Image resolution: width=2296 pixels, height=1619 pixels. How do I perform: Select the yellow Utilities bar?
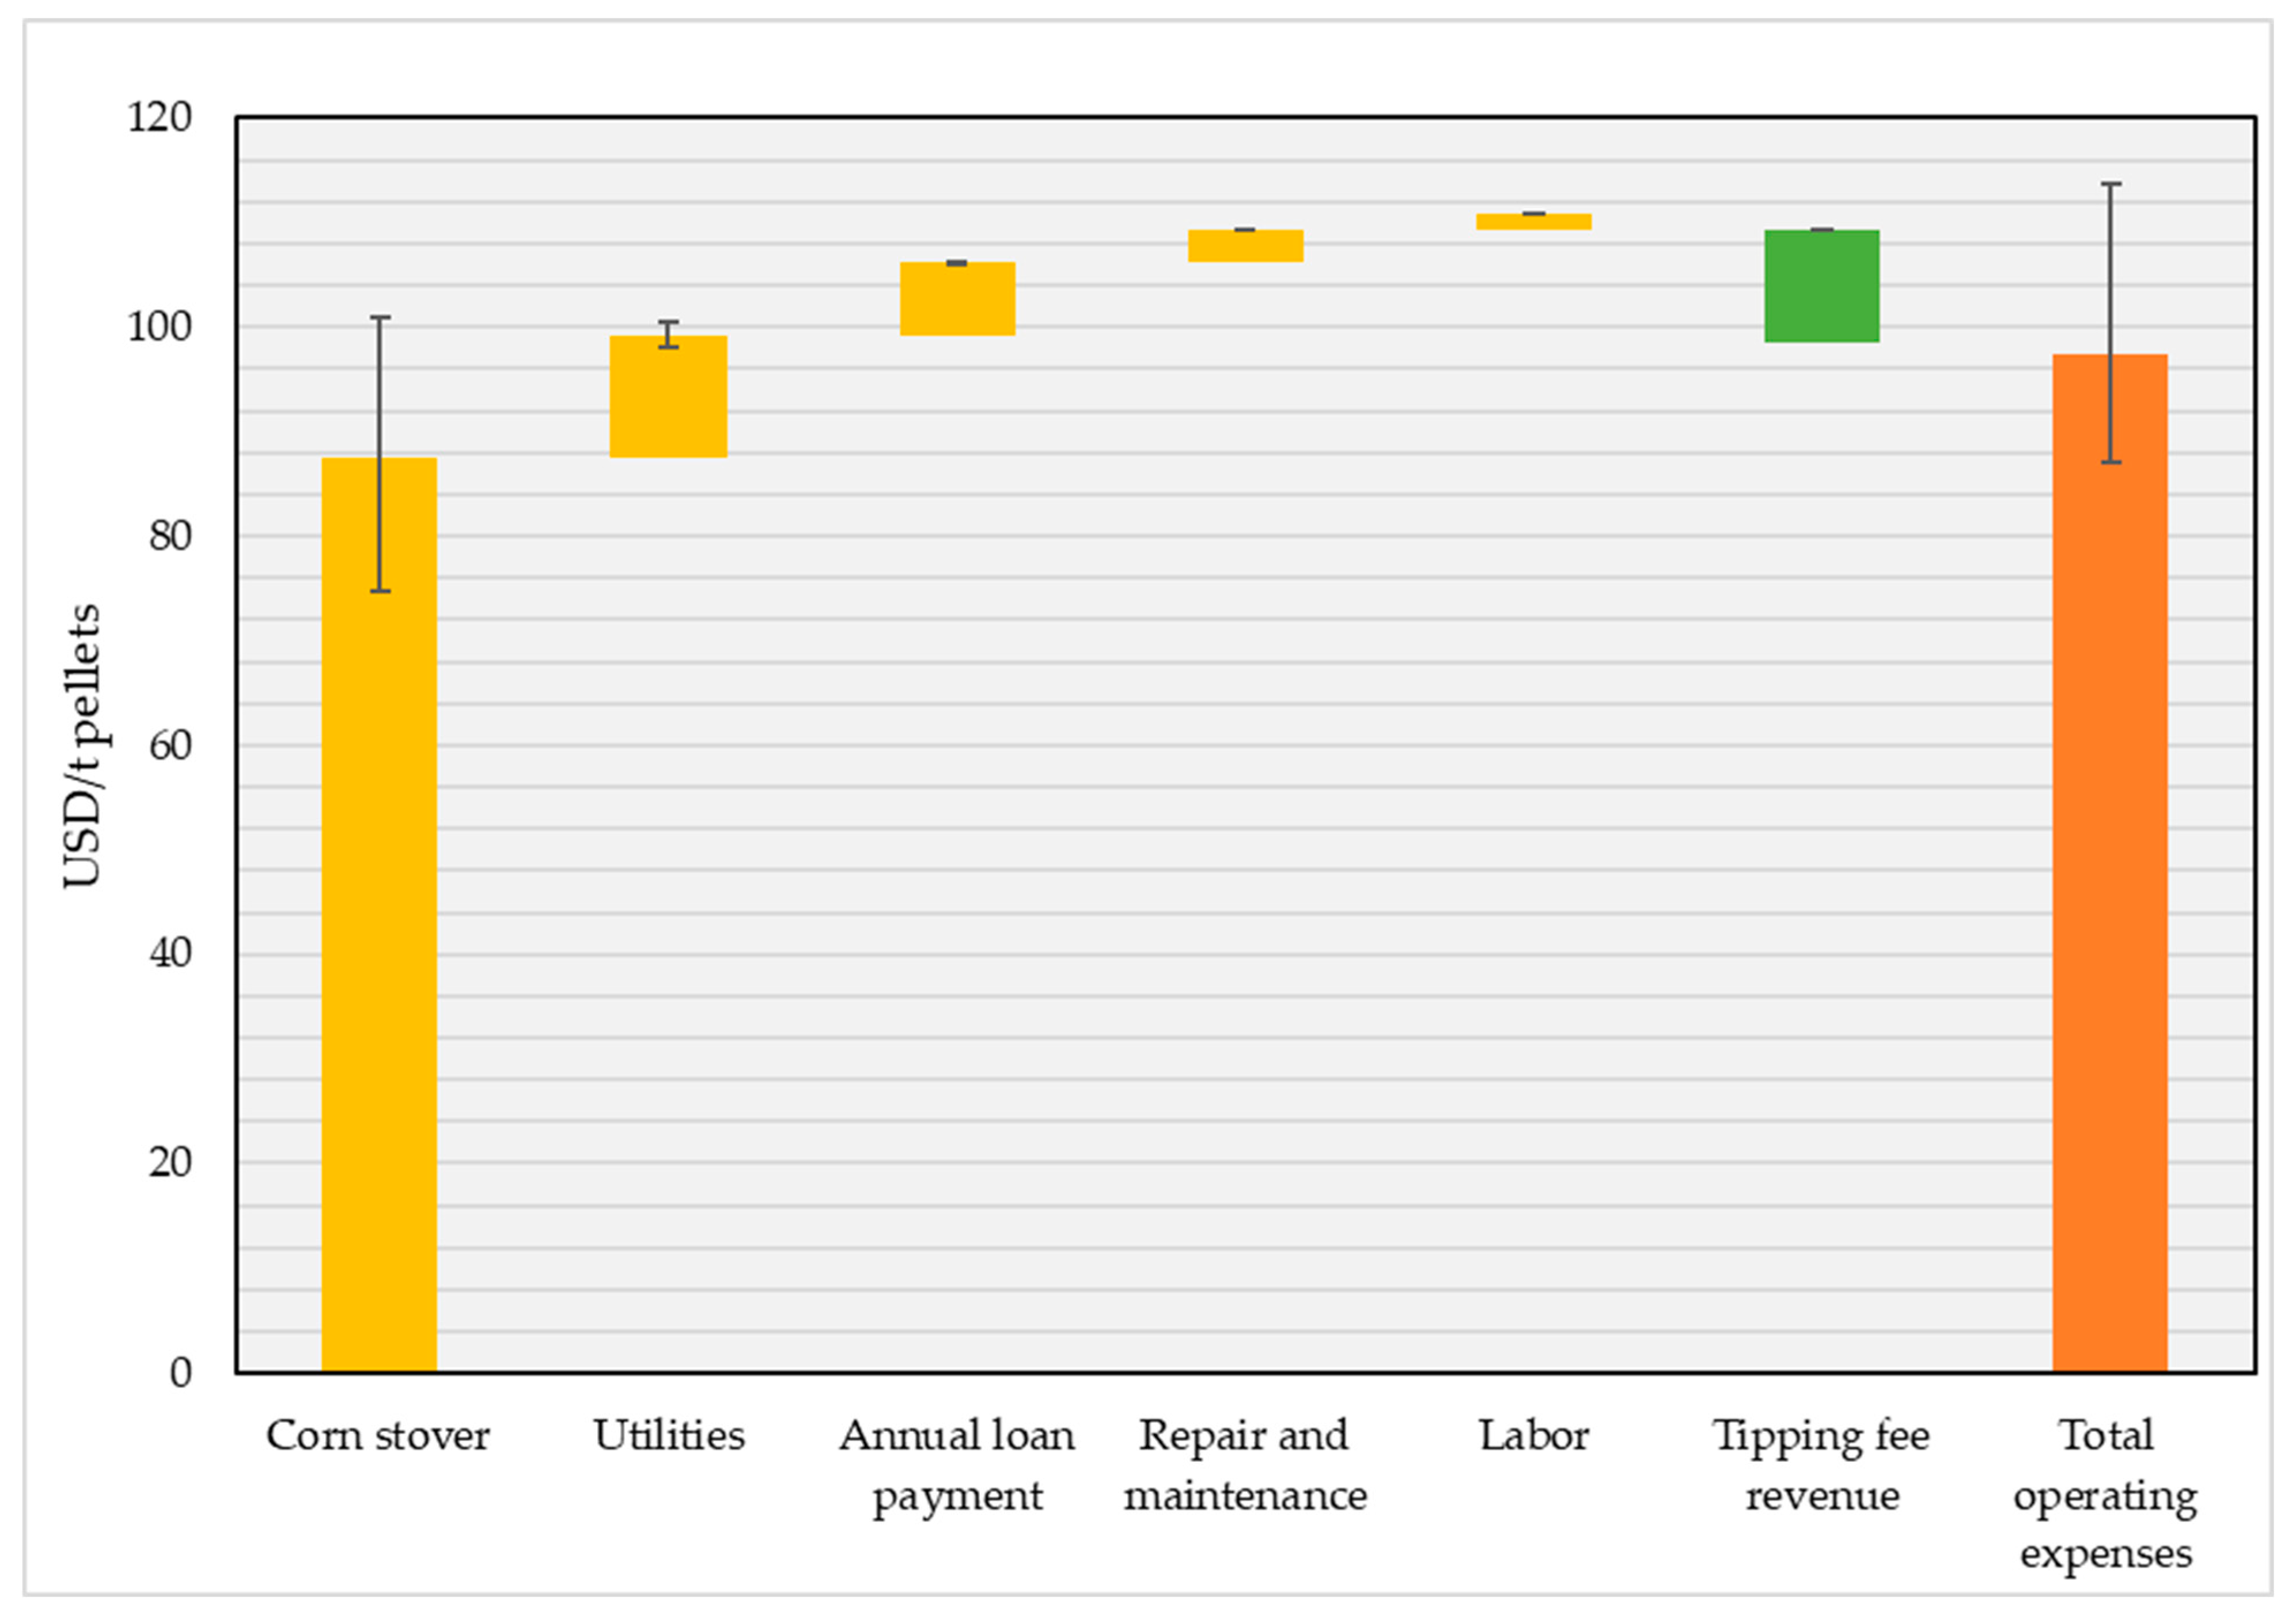pos(668,396)
